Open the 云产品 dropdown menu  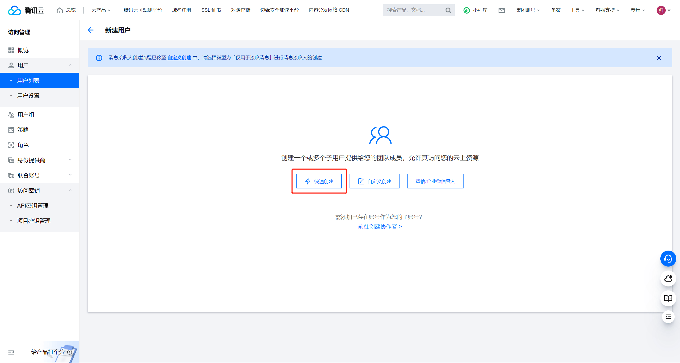click(x=101, y=10)
